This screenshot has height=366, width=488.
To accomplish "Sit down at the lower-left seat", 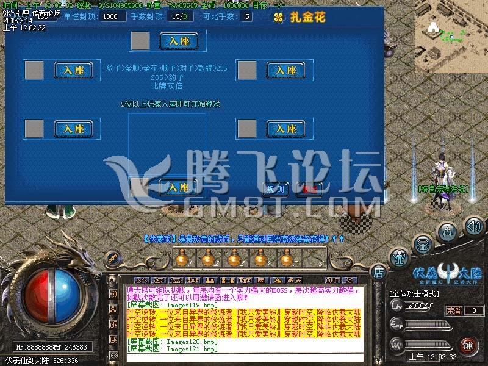I will coord(73,129).
